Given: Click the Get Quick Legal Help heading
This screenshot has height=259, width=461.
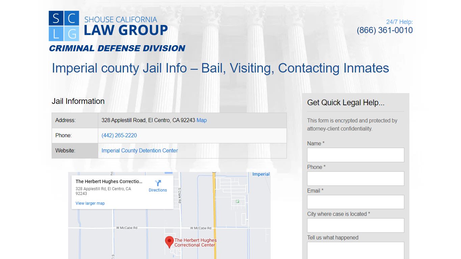Looking at the screenshot, I should tap(346, 103).
